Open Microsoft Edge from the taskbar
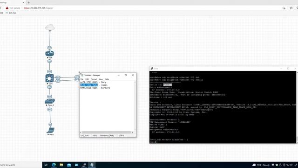This screenshot has height=168, width=298. [54, 165]
